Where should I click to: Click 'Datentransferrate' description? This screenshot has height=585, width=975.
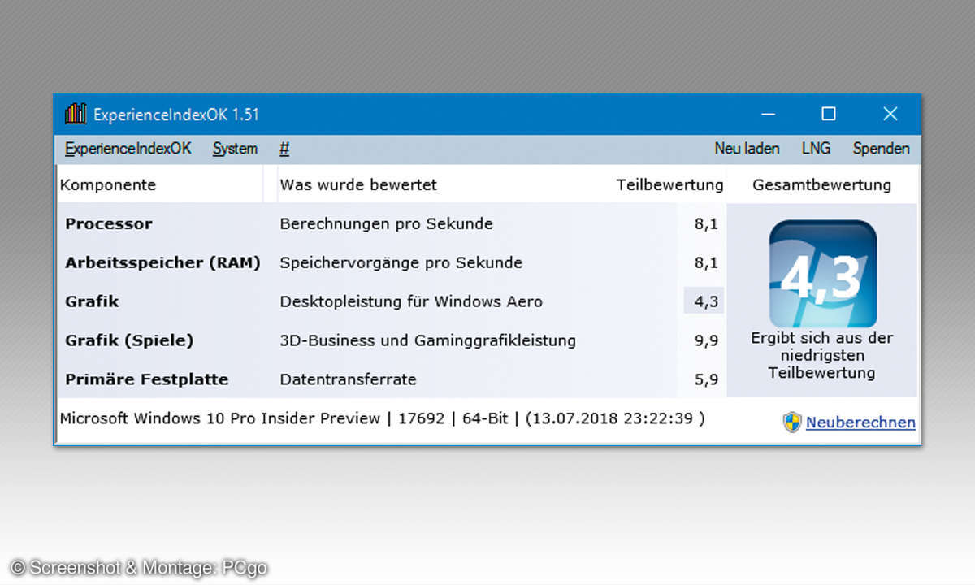pos(348,379)
